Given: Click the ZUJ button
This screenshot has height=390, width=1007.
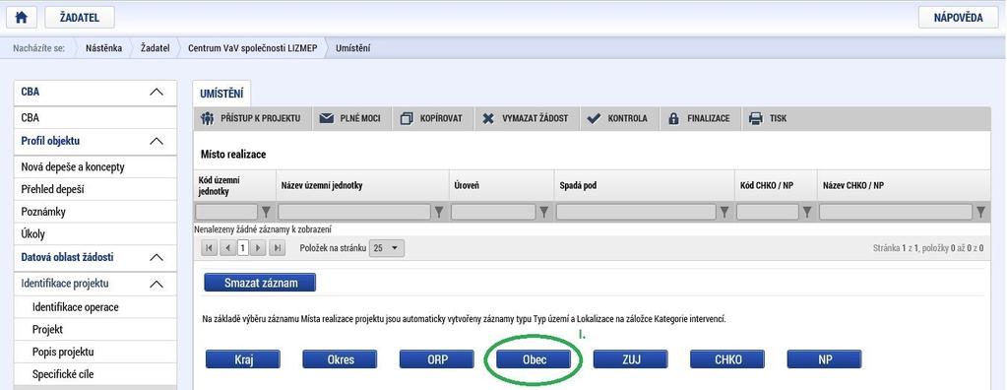Looking at the screenshot, I should point(631,359).
